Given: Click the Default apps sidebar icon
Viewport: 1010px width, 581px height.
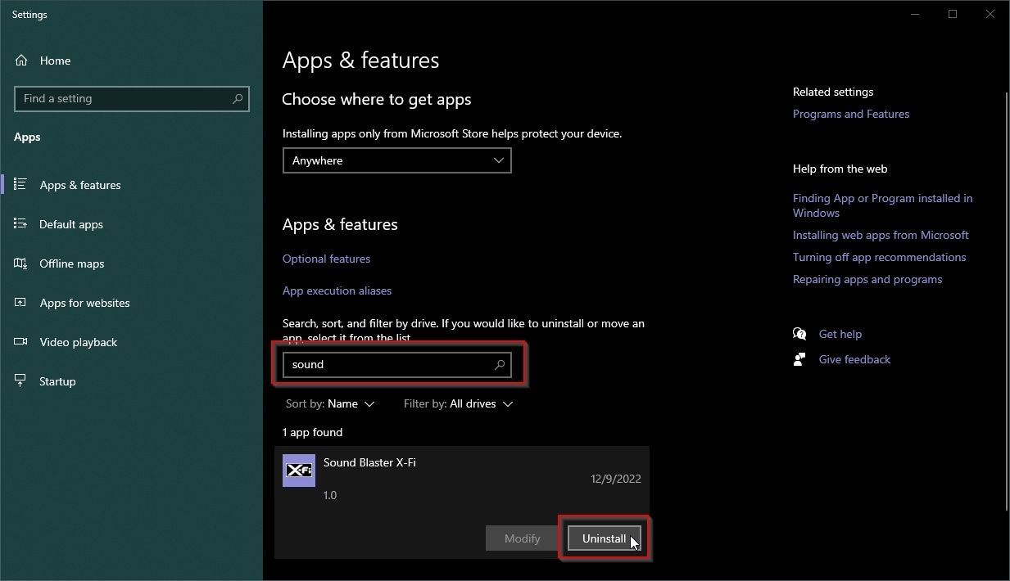Looking at the screenshot, I should 21,224.
